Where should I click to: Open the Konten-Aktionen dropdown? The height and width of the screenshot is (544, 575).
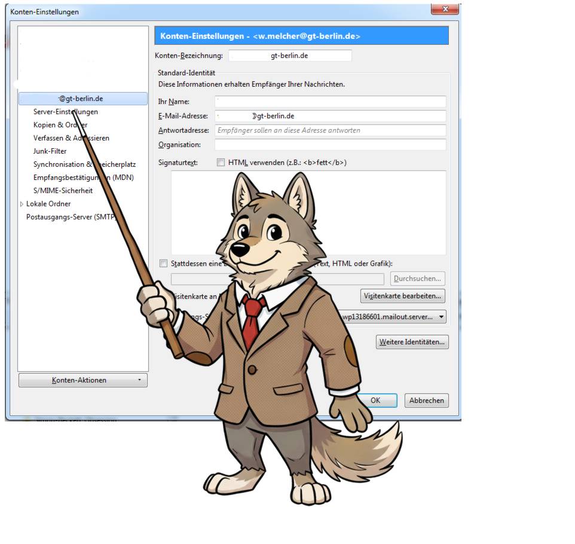point(82,380)
